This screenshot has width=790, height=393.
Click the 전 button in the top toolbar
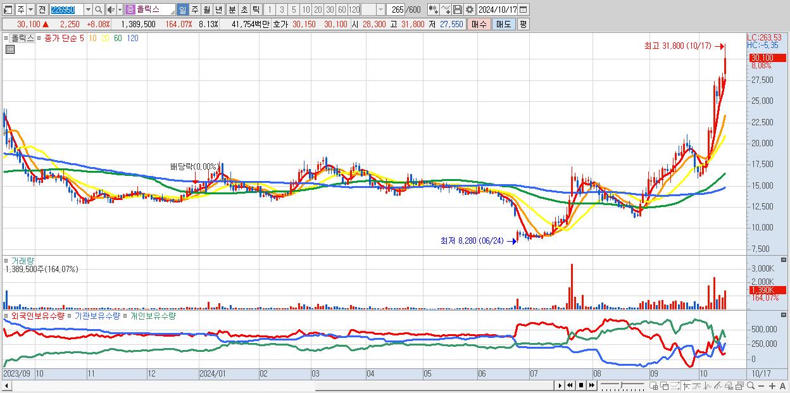42,9
